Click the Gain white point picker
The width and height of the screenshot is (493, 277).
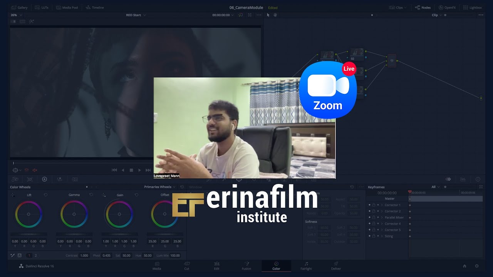[x=103, y=195]
